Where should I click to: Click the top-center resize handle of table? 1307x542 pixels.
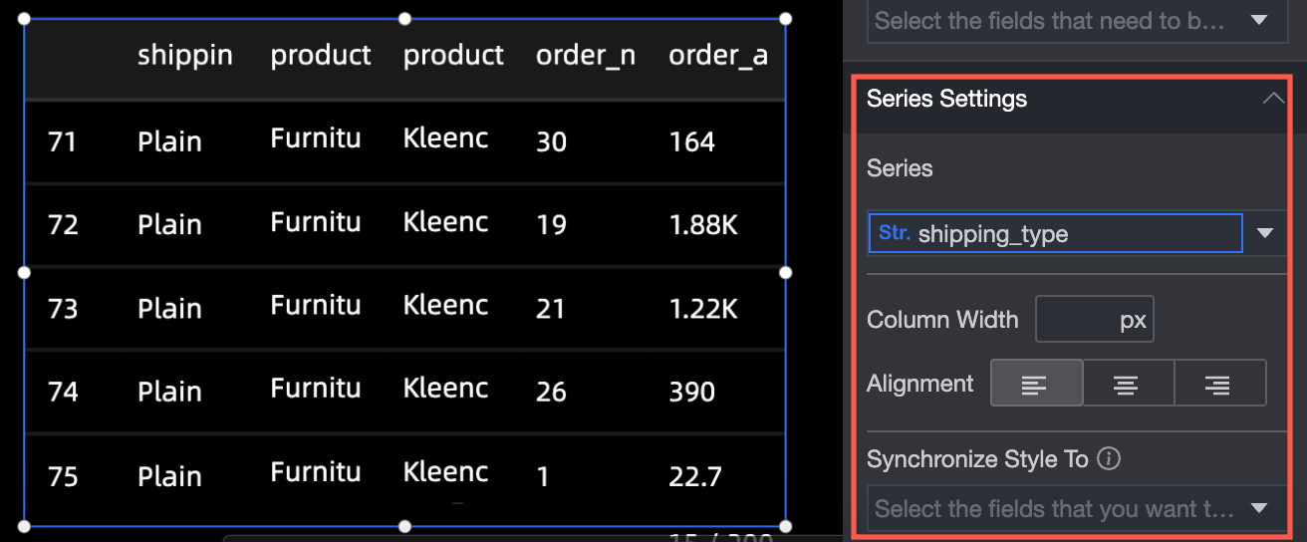click(404, 18)
